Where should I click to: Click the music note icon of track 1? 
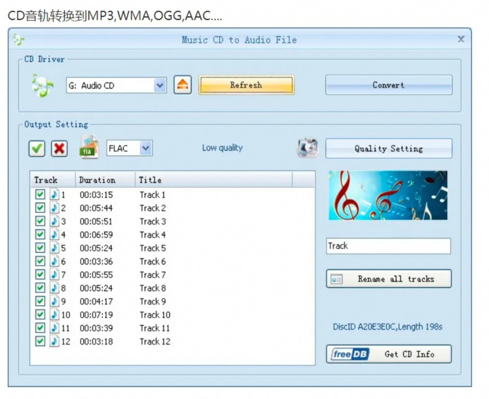point(55,194)
